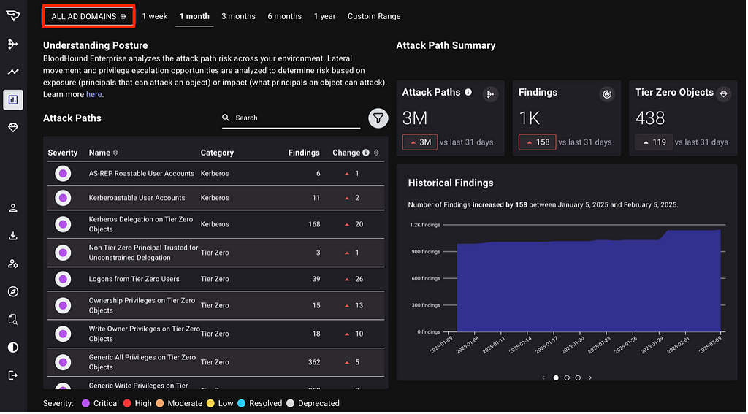Select the third carousel dot
The height and width of the screenshot is (414, 748).
(x=578, y=377)
